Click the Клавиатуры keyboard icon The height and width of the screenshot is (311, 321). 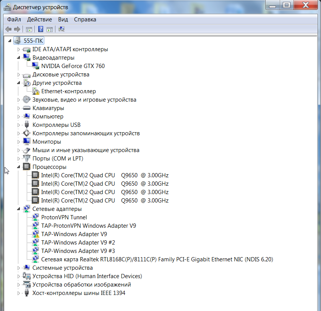click(x=26, y=108)
